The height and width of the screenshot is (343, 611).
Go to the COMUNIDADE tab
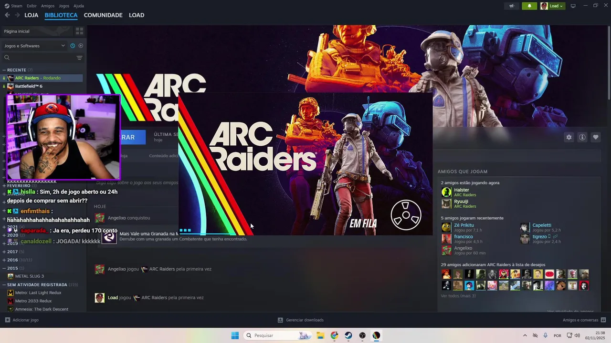pyautogui.click(x=103, y=15)
